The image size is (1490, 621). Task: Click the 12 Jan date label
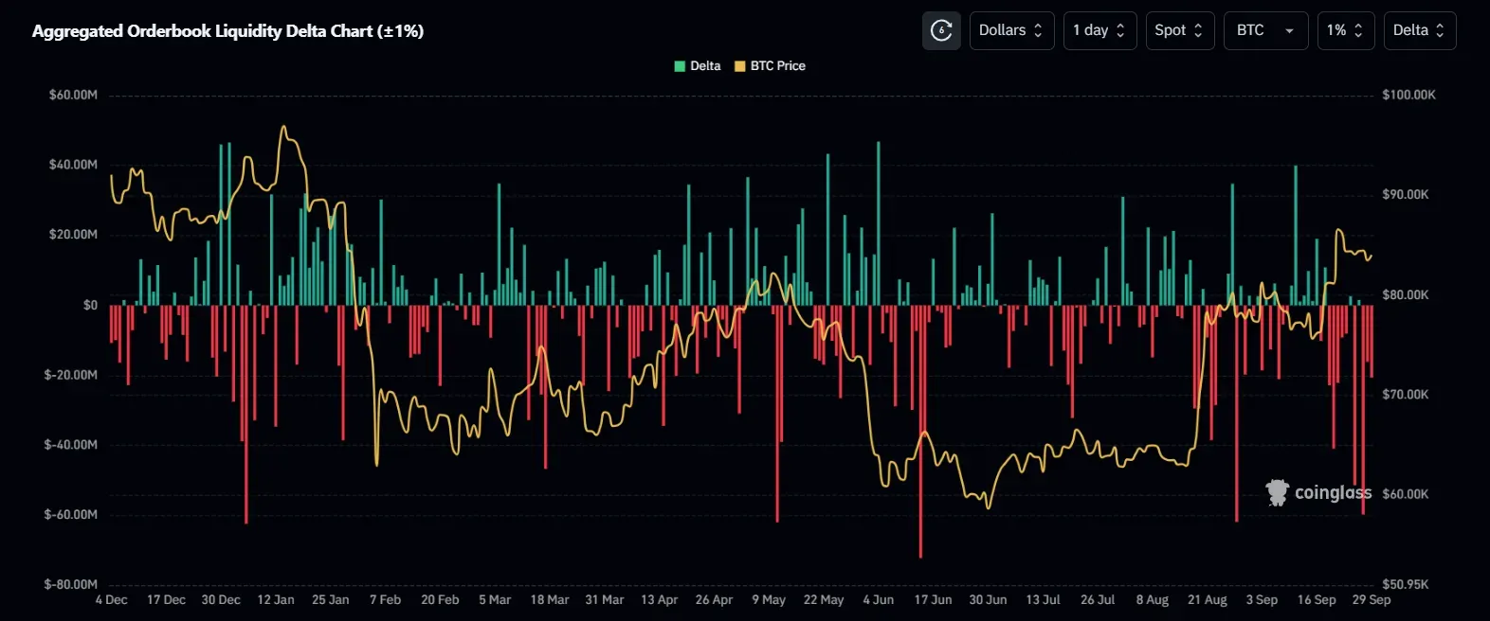tap(276, 600)
